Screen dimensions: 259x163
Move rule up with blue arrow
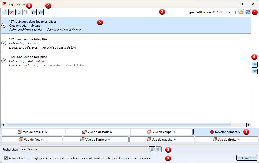tap(255, 64)
